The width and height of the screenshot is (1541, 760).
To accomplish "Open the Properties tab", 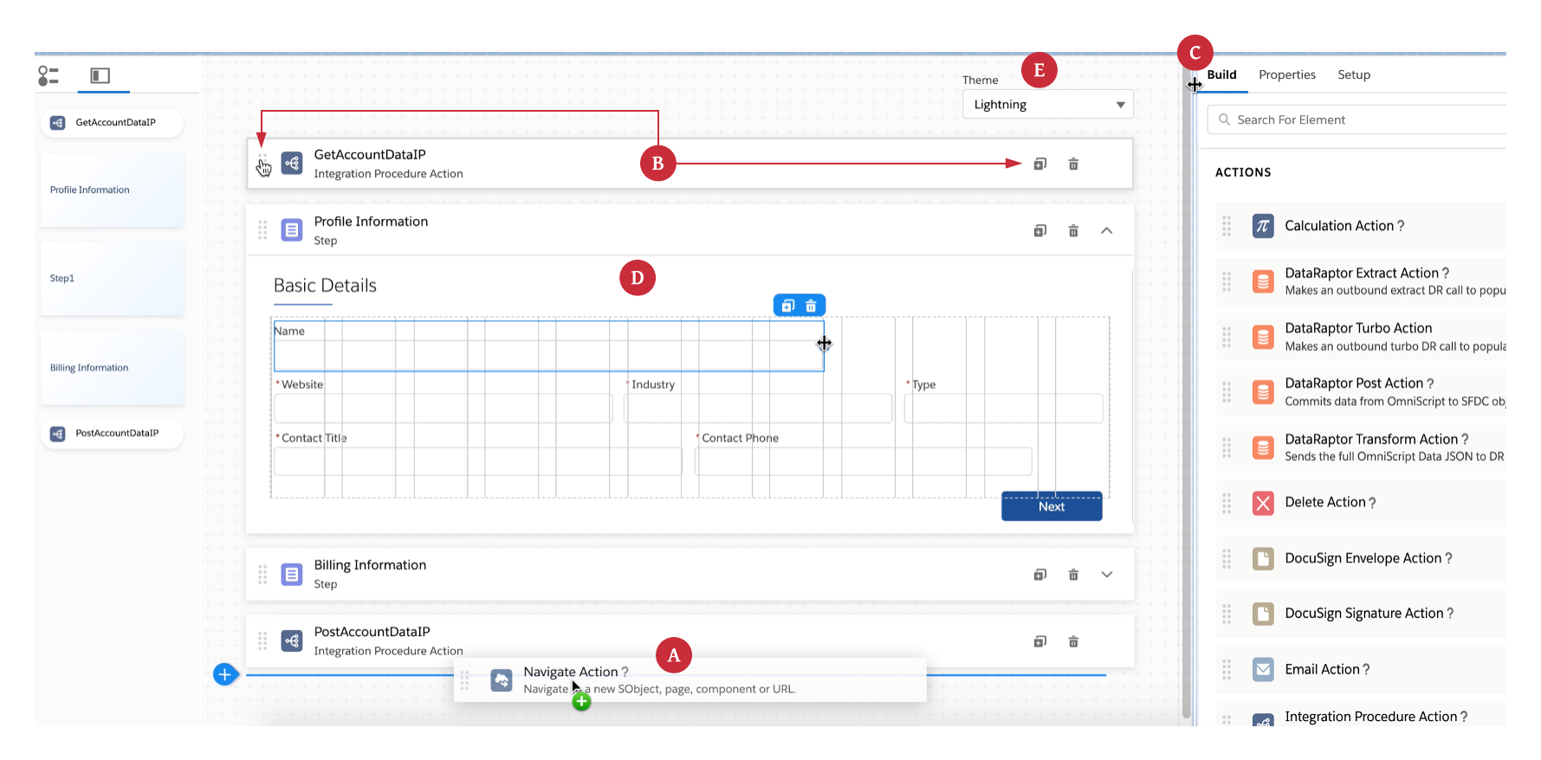I will click(1287, 74).
